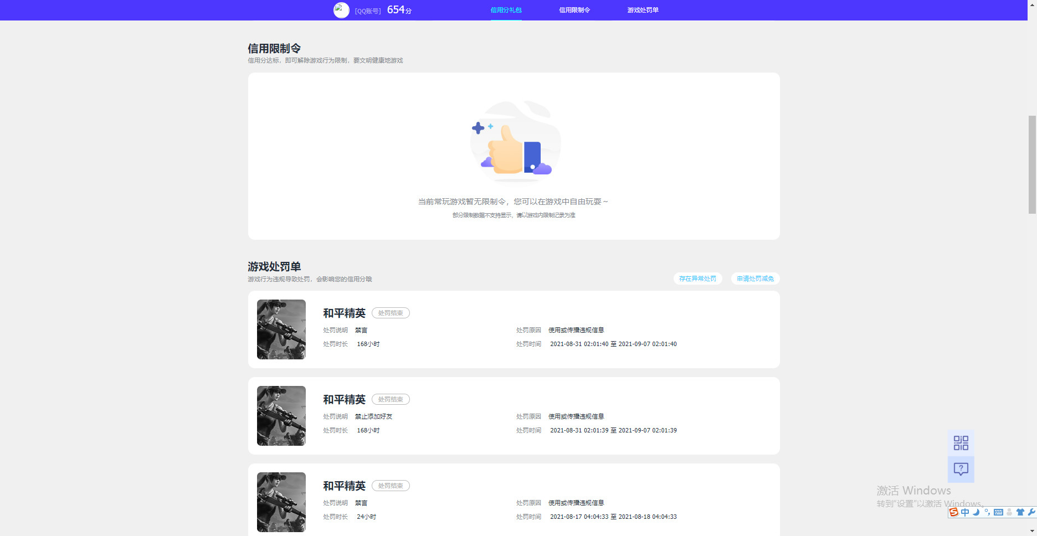Toggle the moon half-width icon in IME bar
1037x536 pixels.
click(x=976, y=512)
